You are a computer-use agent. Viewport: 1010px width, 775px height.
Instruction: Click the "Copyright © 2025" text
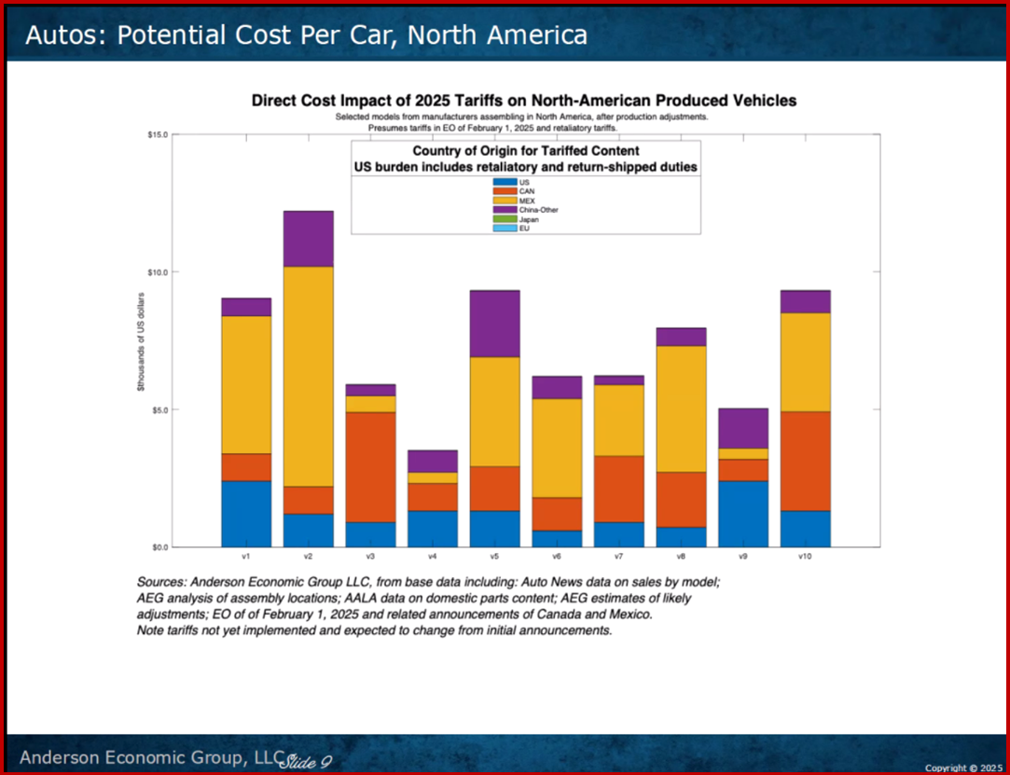point(962,768)
